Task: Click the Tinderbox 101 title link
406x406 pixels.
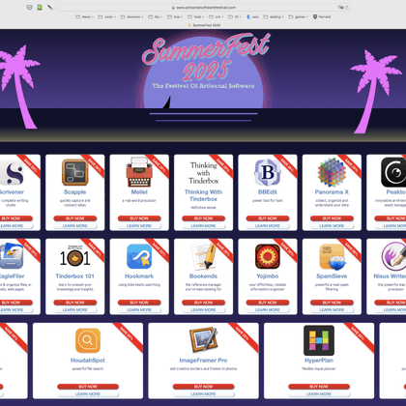Action: [74, 276]
